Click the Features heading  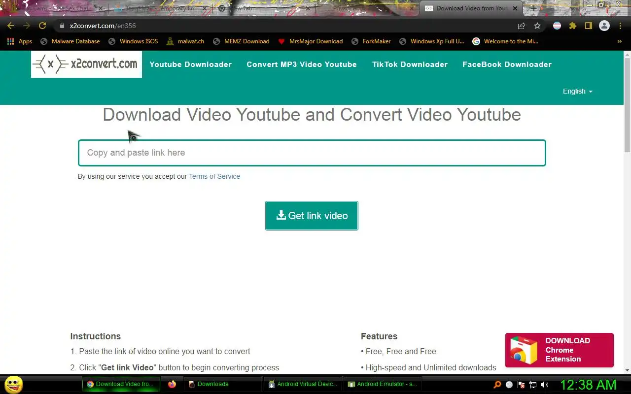point(379,336)
